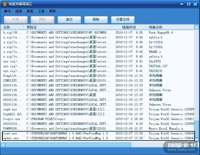This screenshot has height=155, width=200.
Task: Sort list by 名称 column header
Action: (12, 27)
